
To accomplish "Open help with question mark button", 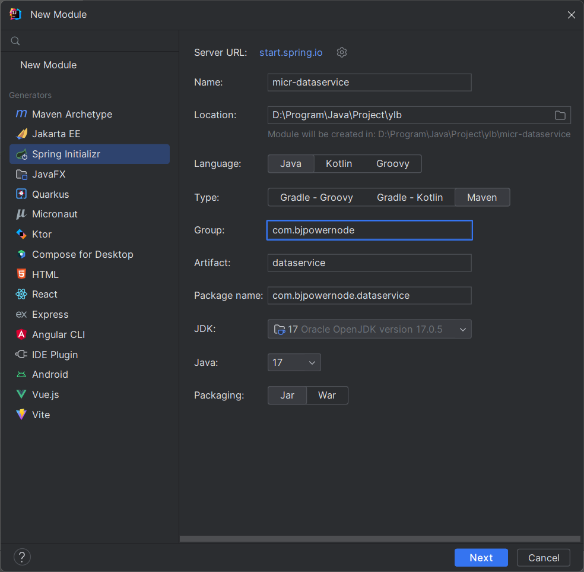I will click(x=22, y=557).
